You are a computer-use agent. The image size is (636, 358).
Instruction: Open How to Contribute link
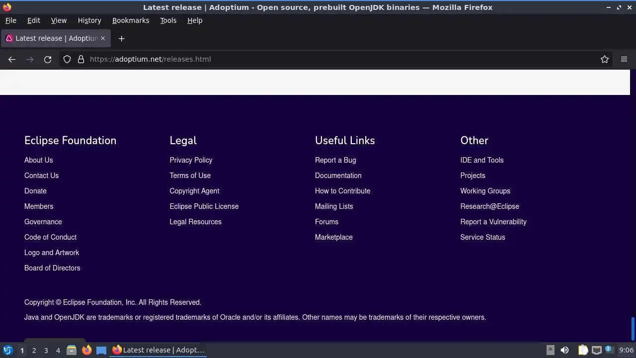point(342,191)
